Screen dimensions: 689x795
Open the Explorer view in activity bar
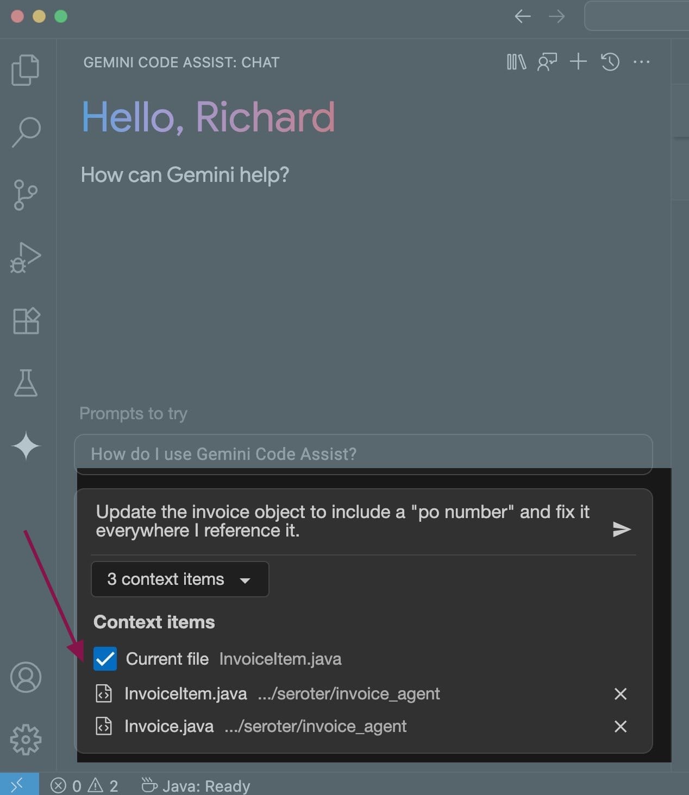(x=26, y=70)
